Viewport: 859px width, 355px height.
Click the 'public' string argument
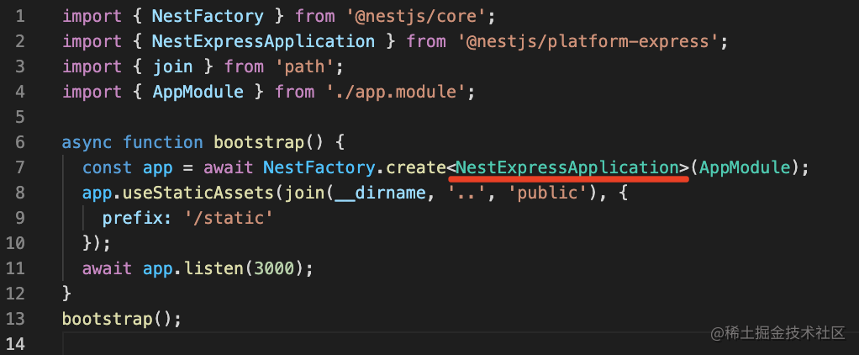pos(546,193)
